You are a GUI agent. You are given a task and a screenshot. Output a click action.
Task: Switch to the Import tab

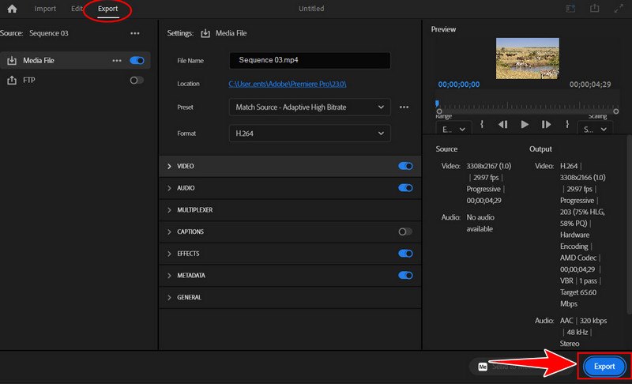tap(45, 9)
